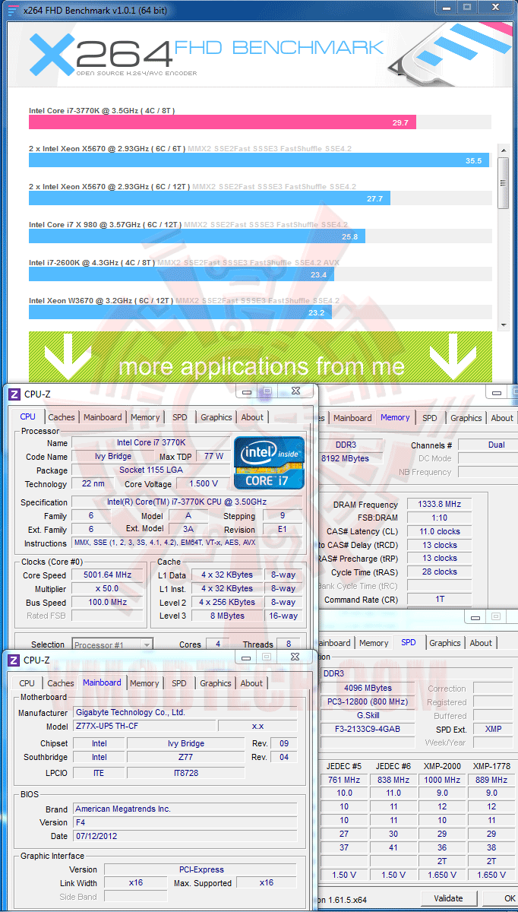Viewport: 518px width, 912px height.
Task: Open the Processor #1 selection dropdown
Action: click(112, 644)
